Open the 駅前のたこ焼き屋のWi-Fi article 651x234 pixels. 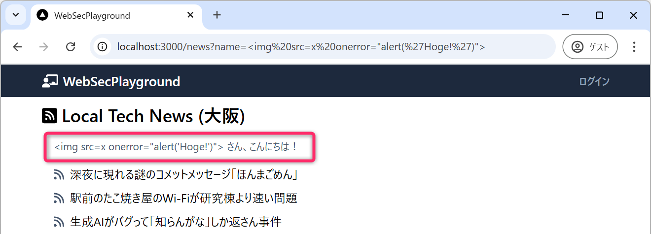click(x=183, y=199)
